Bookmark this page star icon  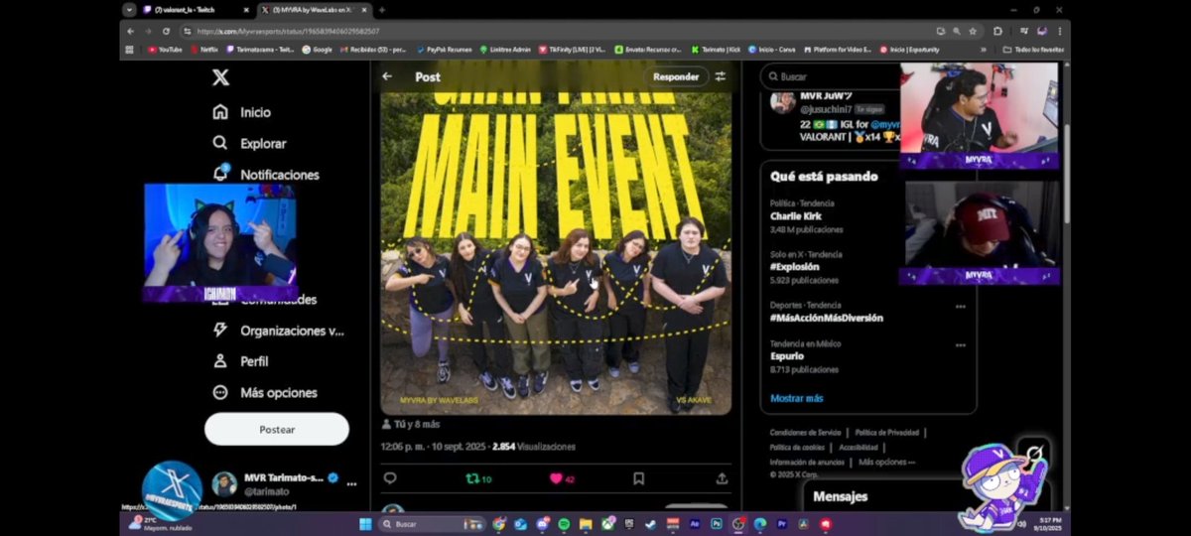(973, 31)
